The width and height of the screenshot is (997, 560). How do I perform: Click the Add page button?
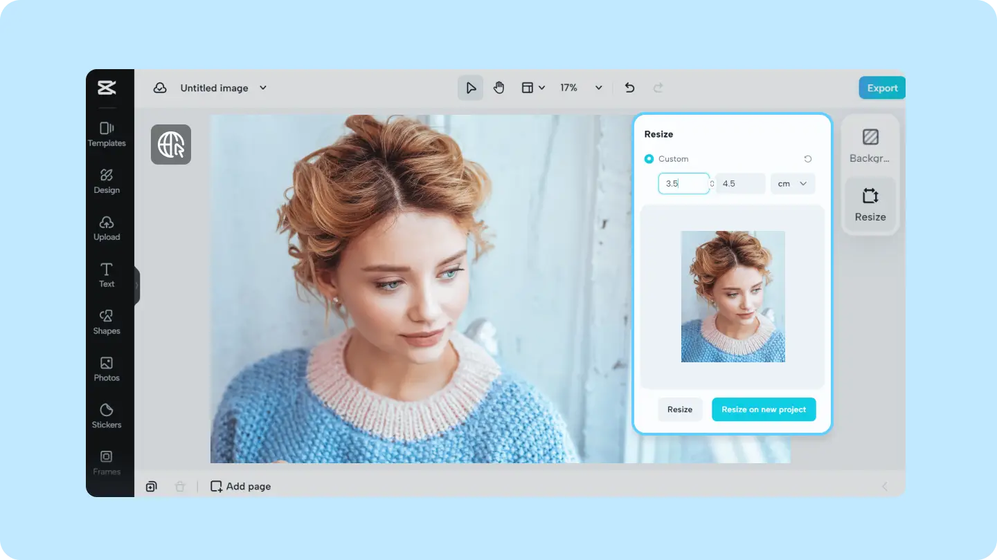point(241,487)
